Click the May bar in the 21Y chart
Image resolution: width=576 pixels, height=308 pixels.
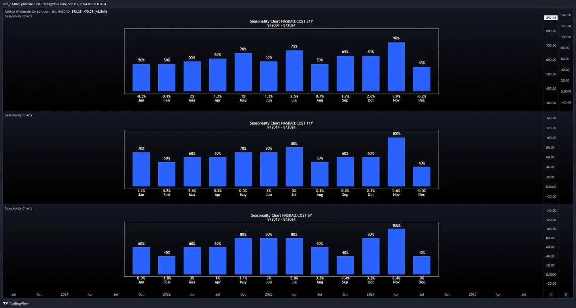click(243, 72)
